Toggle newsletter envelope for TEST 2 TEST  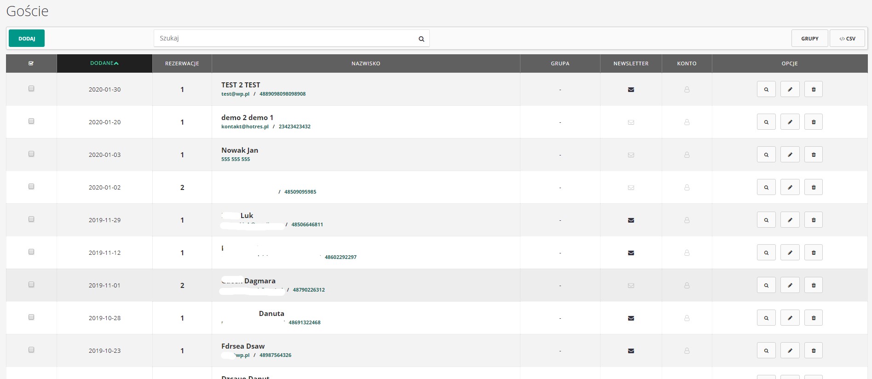(631, 90)
